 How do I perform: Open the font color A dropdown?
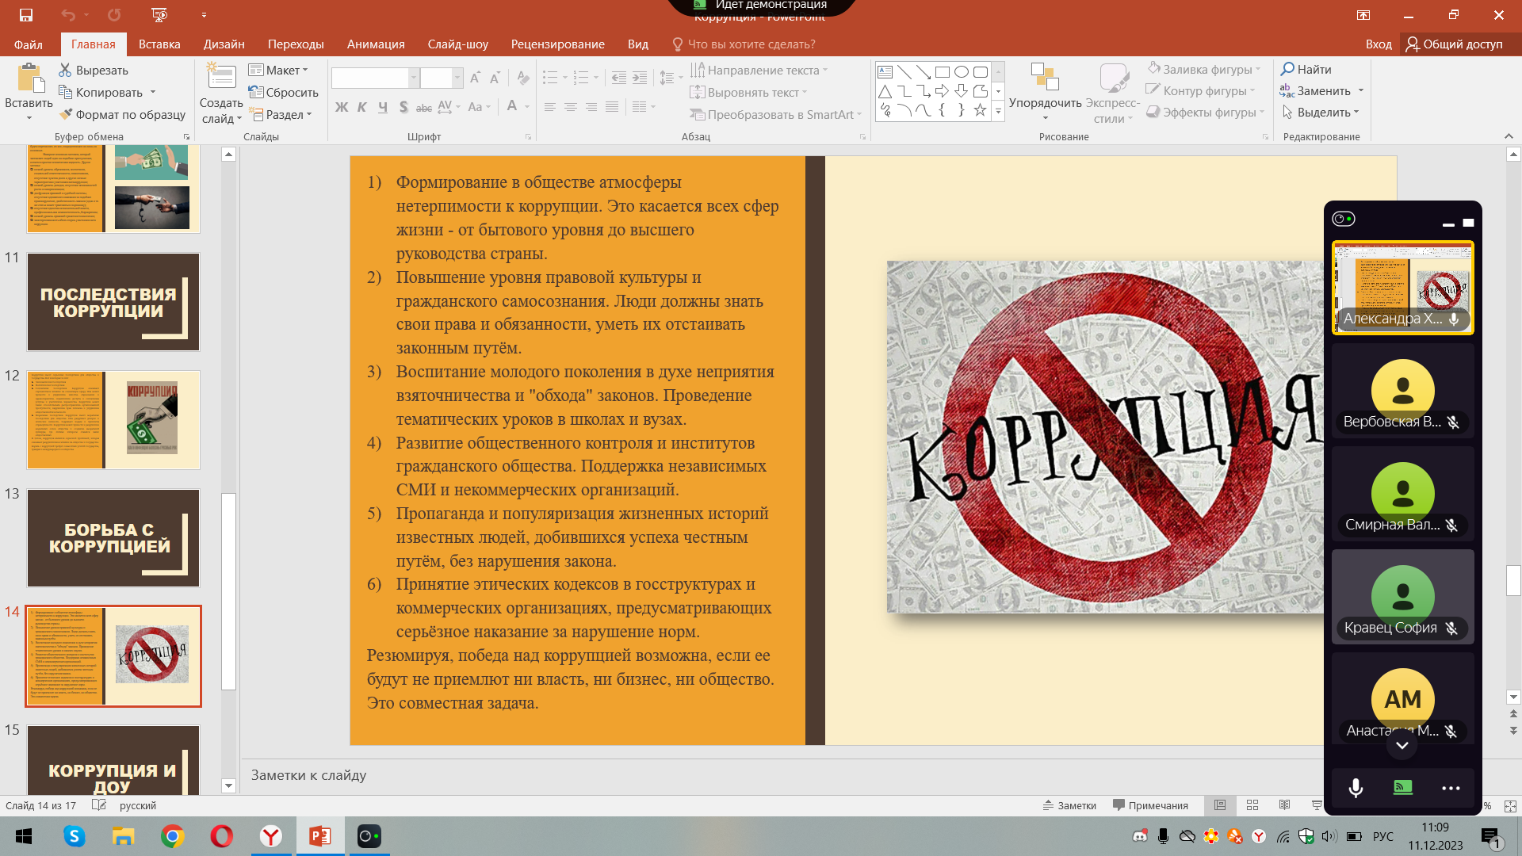(525, 107)
